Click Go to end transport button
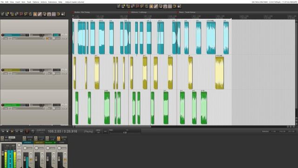Screen dimensions: 298x168 point(21,131)
